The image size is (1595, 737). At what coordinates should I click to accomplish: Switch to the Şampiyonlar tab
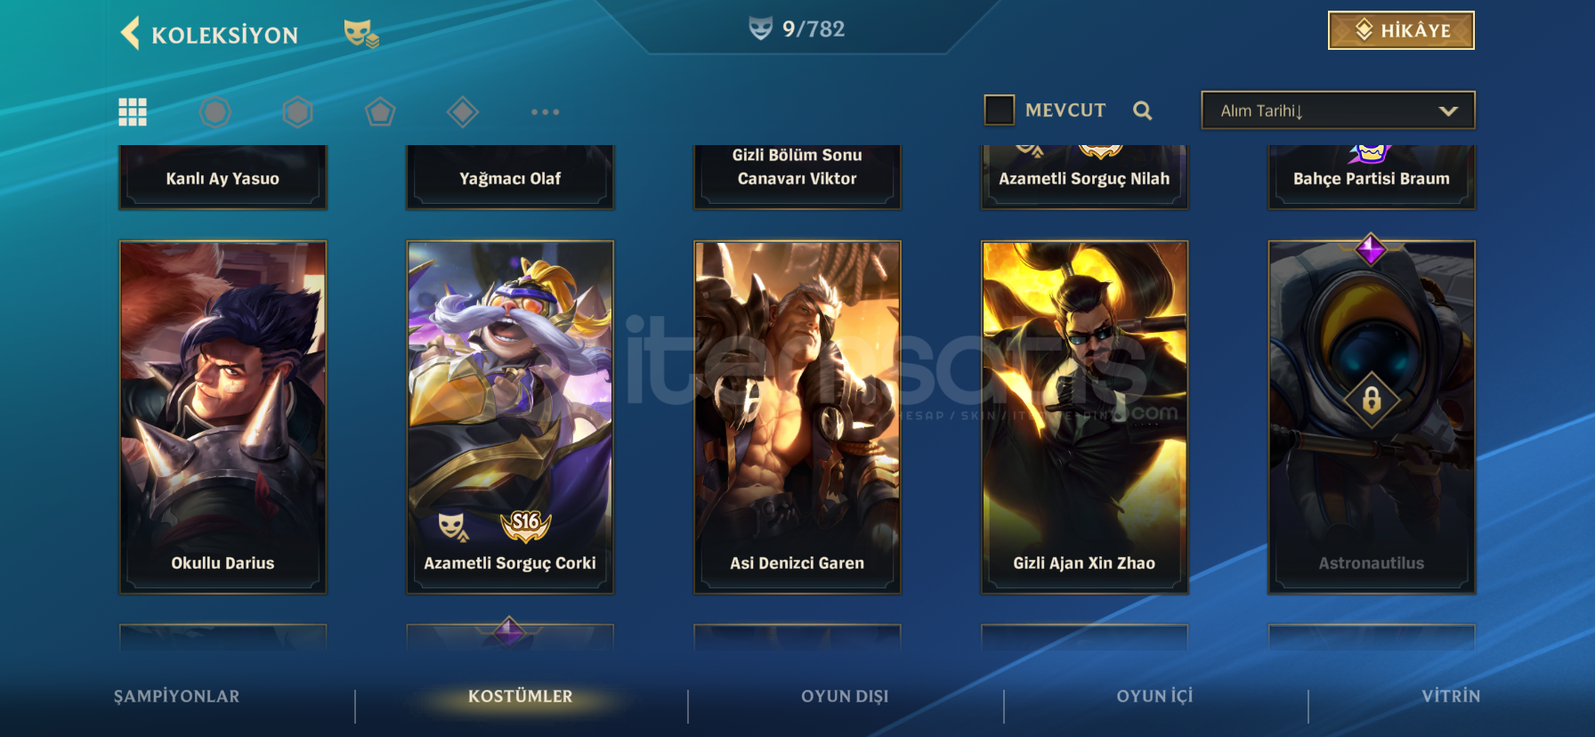click(176, 696)
